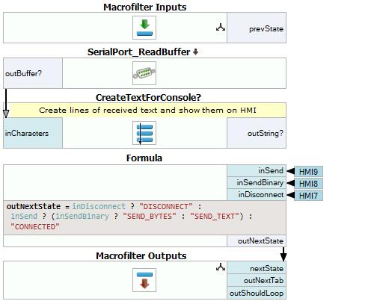
Task: Select the HMI8 connection tag
Action: click(x=308, y=184)
